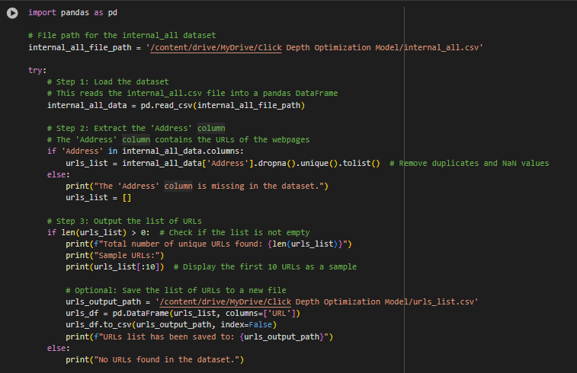The width and height of the screenshot is (577, 373).
Task: Click the underlined '/content/drive/MyDrive/Click' in urls_list.csv path
Action: click(x=225, y=301)
